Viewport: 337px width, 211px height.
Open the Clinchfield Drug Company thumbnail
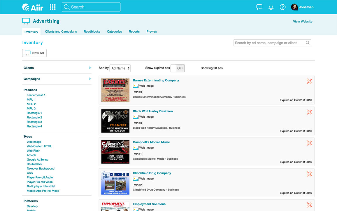[x=115, y=183]
